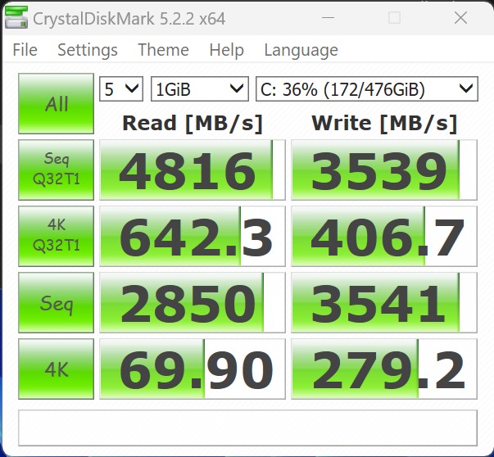Select the 642.3 read result cell
The height and width of the screenshot is (457, 494).
[192, 237]
